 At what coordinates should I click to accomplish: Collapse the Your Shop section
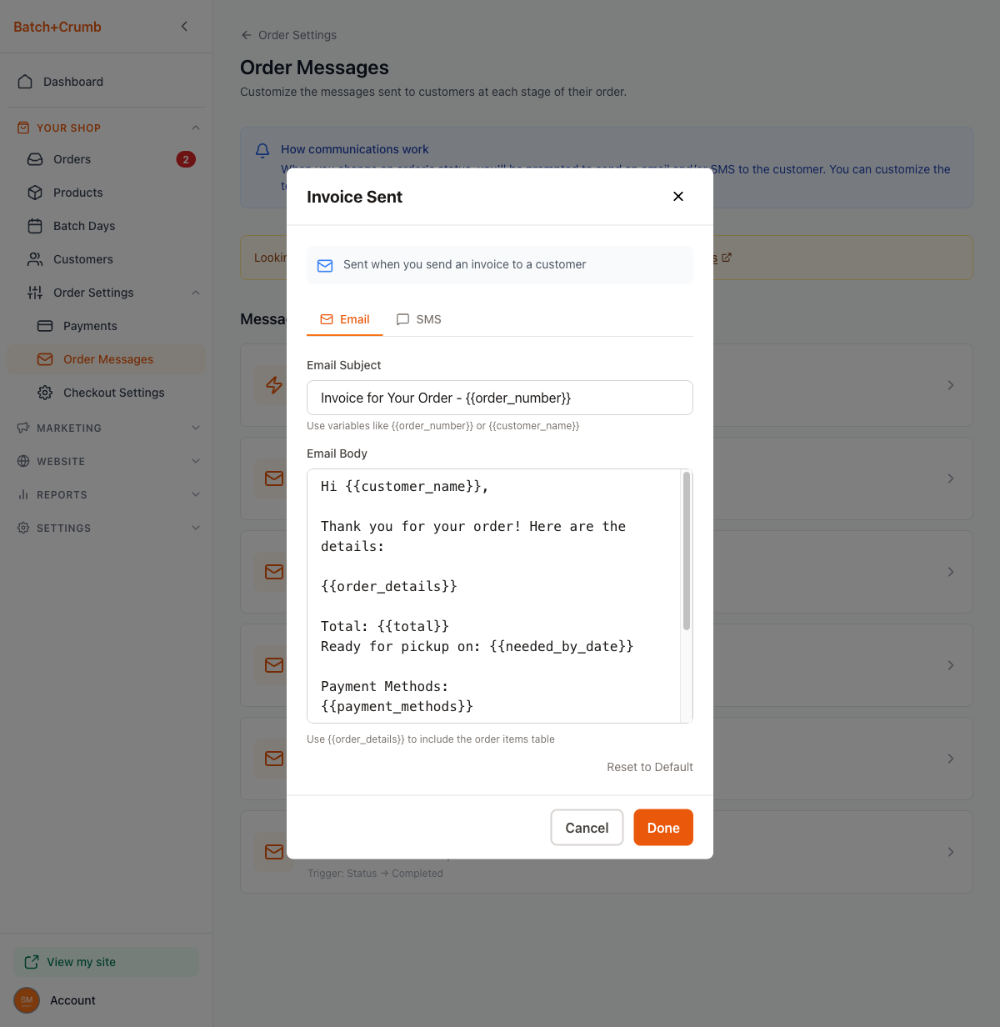pos(195,128)
